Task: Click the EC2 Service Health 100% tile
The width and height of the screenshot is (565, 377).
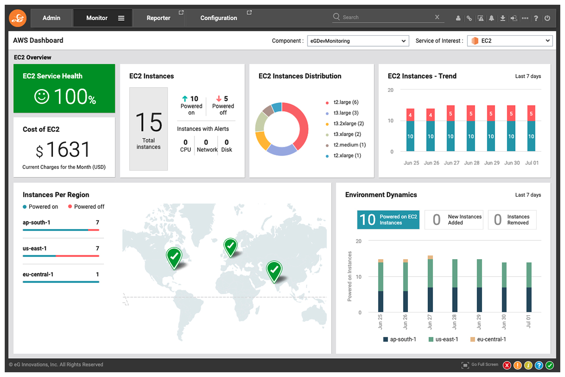Action: pos(64,89)
